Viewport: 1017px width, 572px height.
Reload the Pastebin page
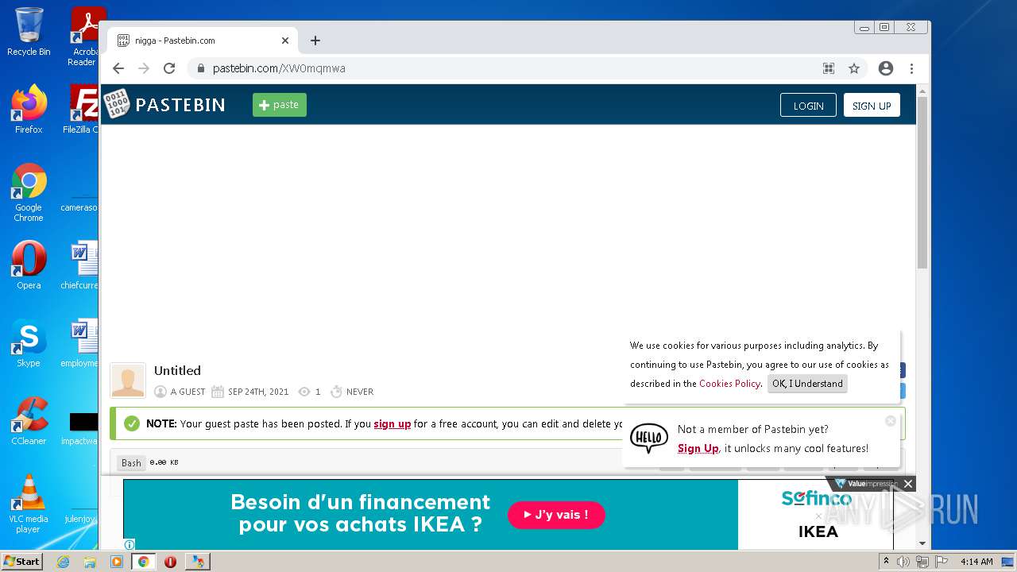point(169,68)
